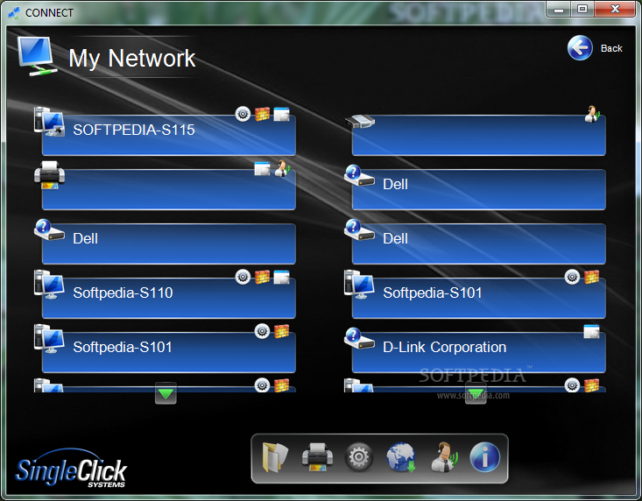Click the gear icon on SOFTPEDIA-S115

point(243,113)
